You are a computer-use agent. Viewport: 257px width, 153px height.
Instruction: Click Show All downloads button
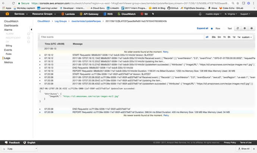pyautogui.click(x=244, y=149)
